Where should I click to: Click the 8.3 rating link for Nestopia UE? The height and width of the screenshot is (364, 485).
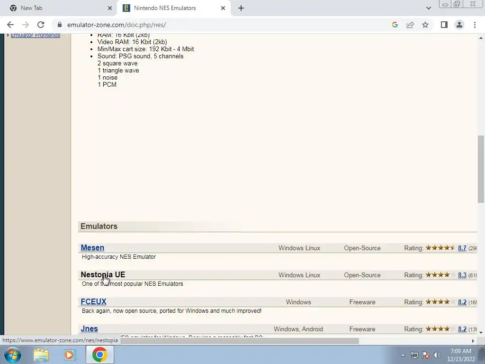pos(462,275)
